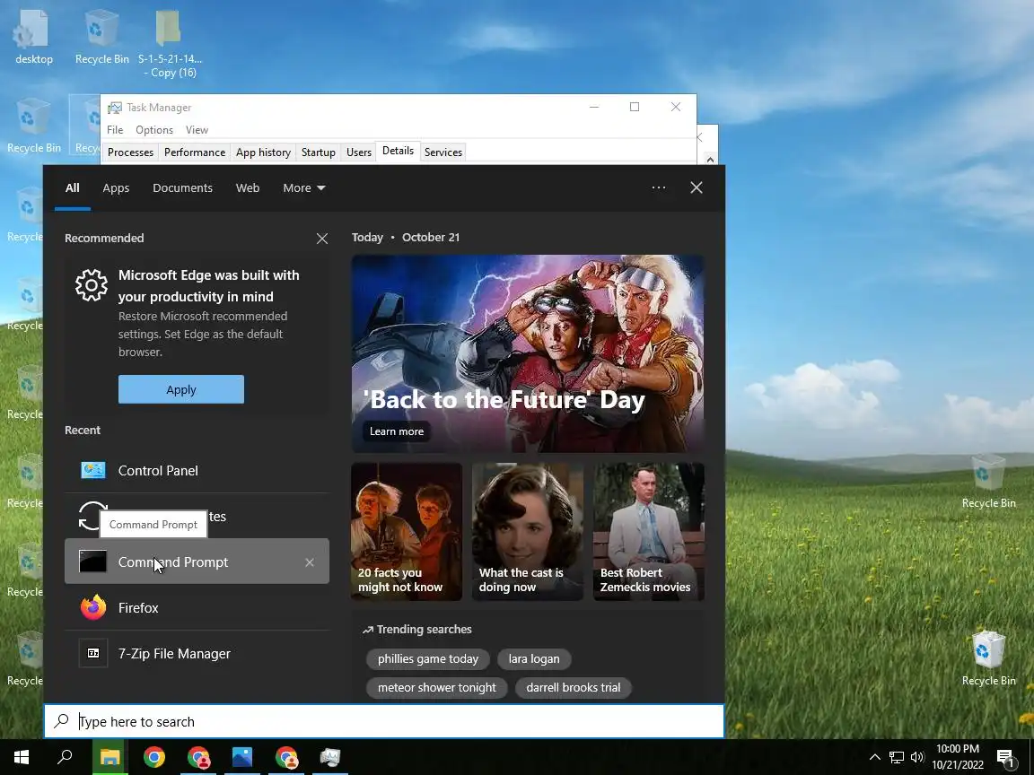This screenshot has width=1034, height=775.
Task: Switch to Task Manager Performance tab
Action: (x=195, y=152)
